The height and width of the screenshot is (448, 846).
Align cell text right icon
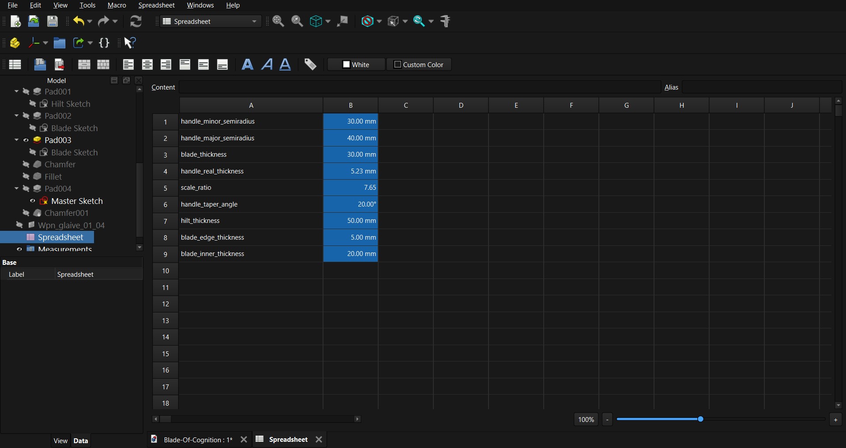click(x=166, y=64)
